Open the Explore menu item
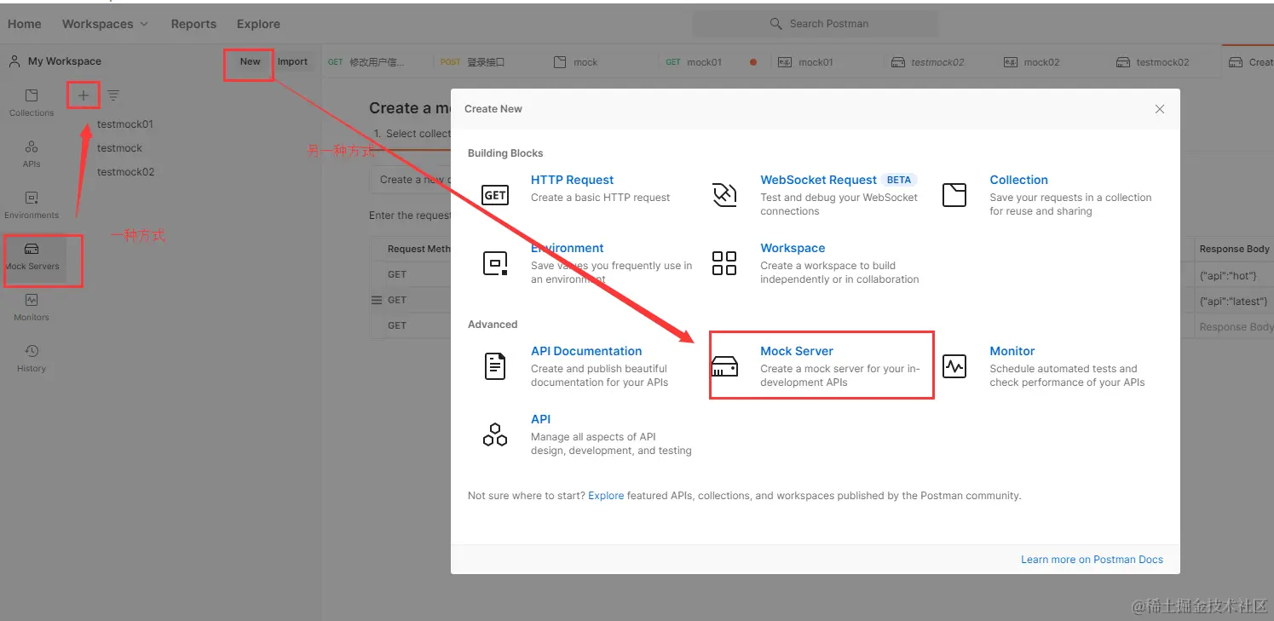 pyautogui.click(x=258, y=24)
